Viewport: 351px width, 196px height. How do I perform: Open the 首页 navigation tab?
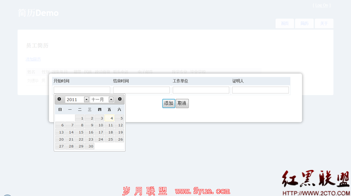(x=285, y=24)
